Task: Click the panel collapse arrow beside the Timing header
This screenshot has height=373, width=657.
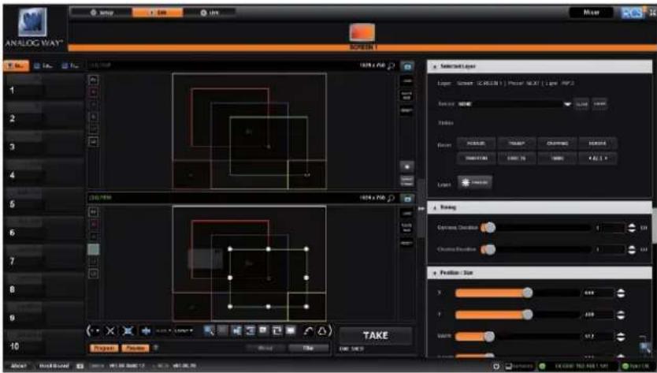Action: tap(421, 208)
